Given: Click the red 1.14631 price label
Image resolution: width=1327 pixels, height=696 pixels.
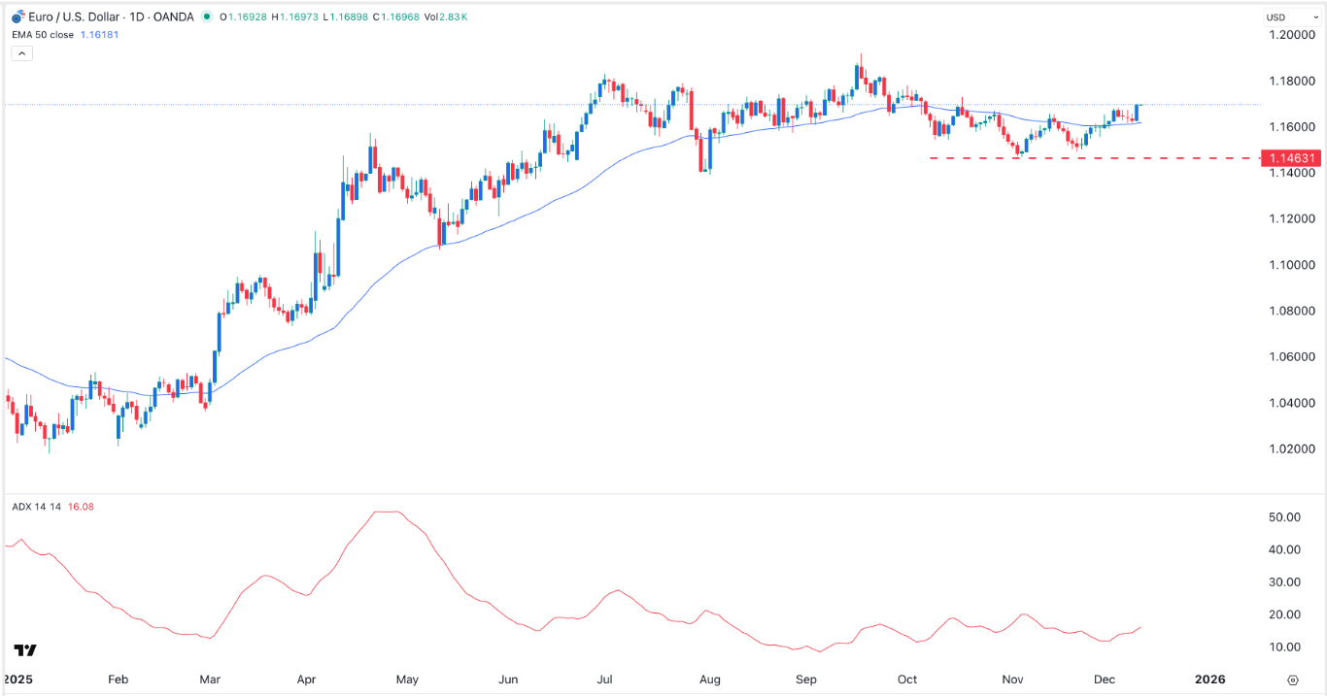Looking at the screenshot, I should coord(1292,157).
